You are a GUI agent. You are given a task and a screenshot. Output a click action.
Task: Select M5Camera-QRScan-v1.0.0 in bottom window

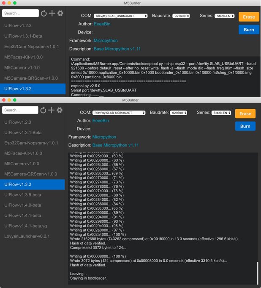tap(33, 174)
